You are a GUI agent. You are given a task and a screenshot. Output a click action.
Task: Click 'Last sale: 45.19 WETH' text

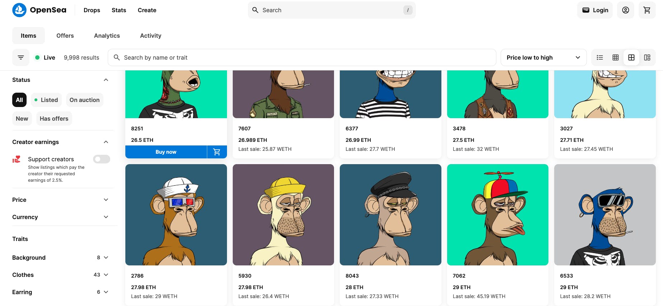(x=479, y=296)
